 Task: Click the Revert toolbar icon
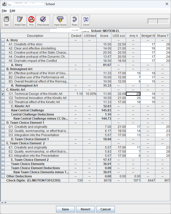(x=75, y=21)
